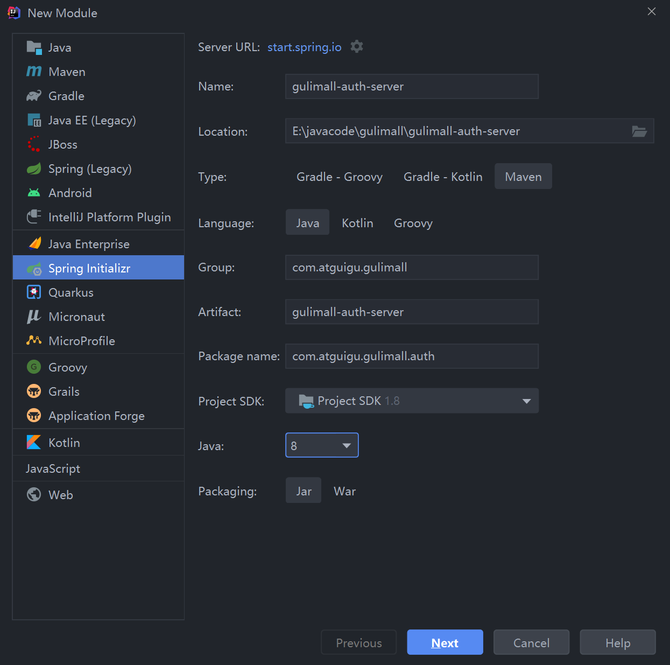Select Gradle - Groovy project type
The height and width of the screenshot is (665, 670).
pyautogui.click(x=340, y=177)
